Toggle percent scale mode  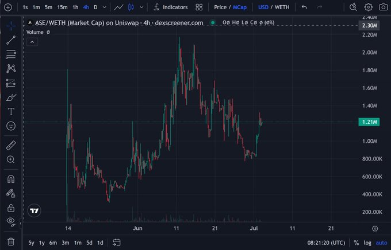356,243
